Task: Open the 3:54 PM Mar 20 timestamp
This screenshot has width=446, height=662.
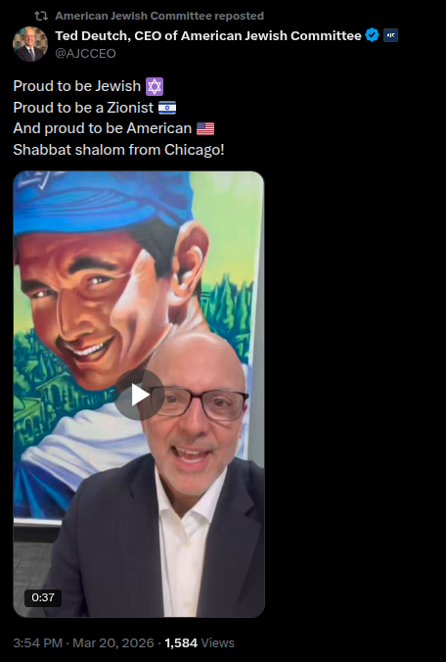Action: coord(83,643)
